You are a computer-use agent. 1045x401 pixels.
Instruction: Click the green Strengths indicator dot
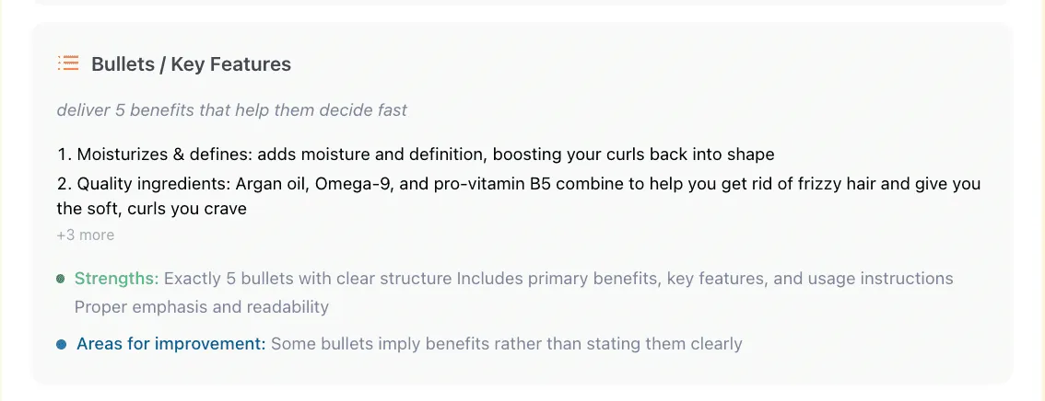[61, 278]
